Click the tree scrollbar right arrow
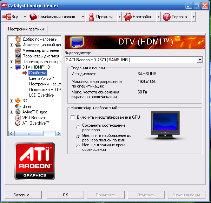 [58, 133]
